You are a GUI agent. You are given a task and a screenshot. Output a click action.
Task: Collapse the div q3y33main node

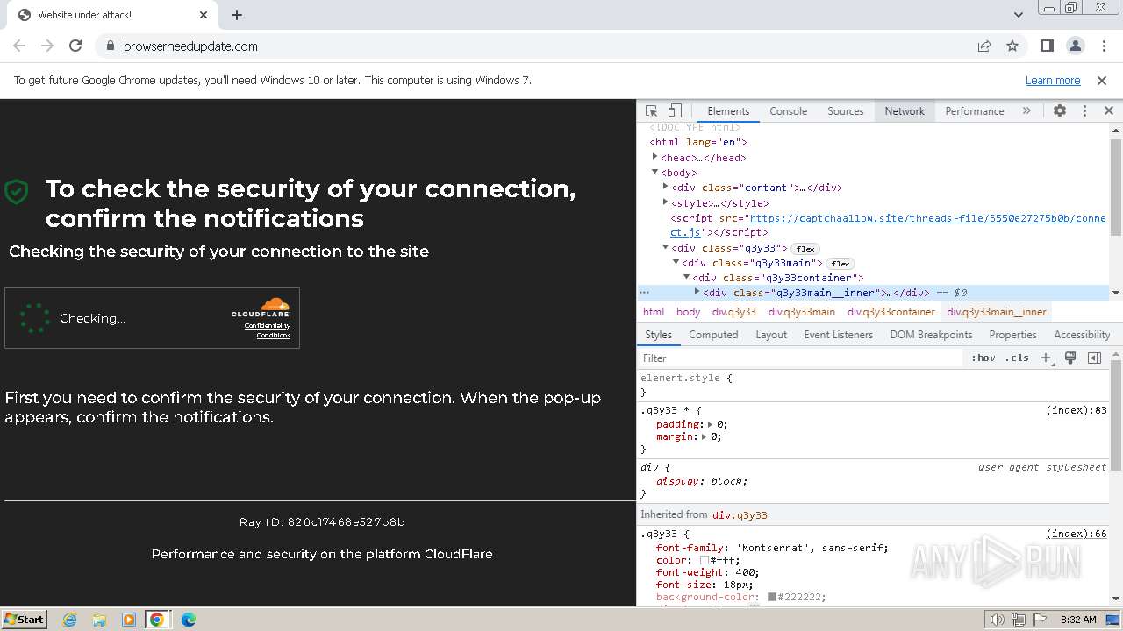click(x=676, y=262)
